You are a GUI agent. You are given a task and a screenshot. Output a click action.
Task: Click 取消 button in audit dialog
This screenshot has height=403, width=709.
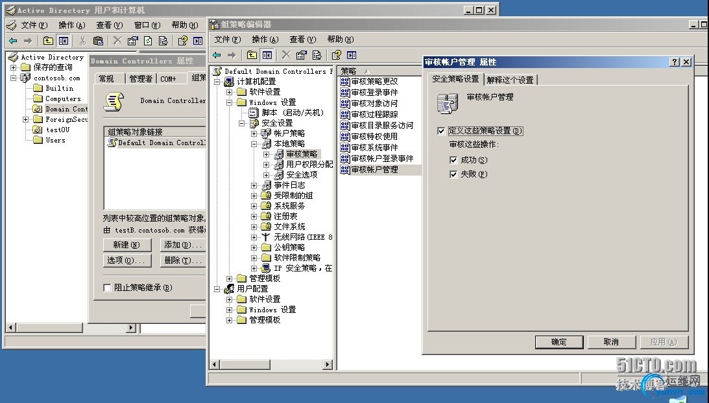tap(611, 342)
